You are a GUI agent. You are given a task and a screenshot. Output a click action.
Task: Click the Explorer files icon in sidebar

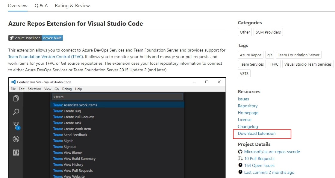click(x=16, y=98)
